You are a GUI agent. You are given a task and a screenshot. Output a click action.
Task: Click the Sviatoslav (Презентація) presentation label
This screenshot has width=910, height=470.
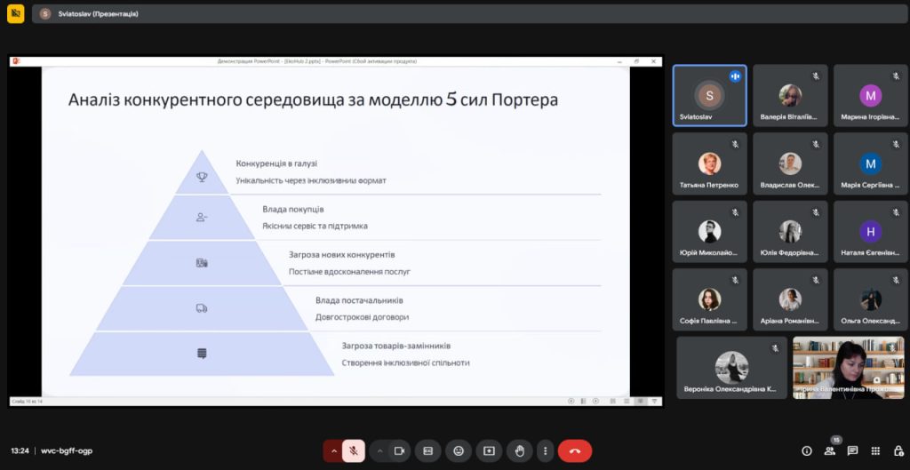click(x=98, y=14)
